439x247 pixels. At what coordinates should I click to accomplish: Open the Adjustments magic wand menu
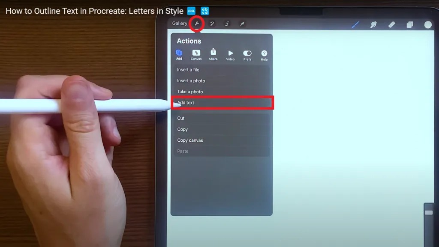pos(213,24)
